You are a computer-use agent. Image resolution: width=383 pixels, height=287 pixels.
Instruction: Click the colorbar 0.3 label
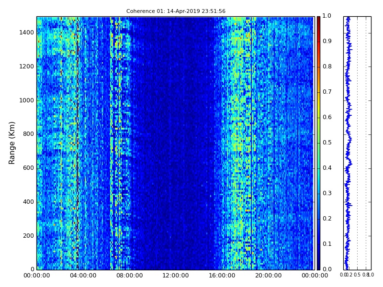[x=327, y=194]
